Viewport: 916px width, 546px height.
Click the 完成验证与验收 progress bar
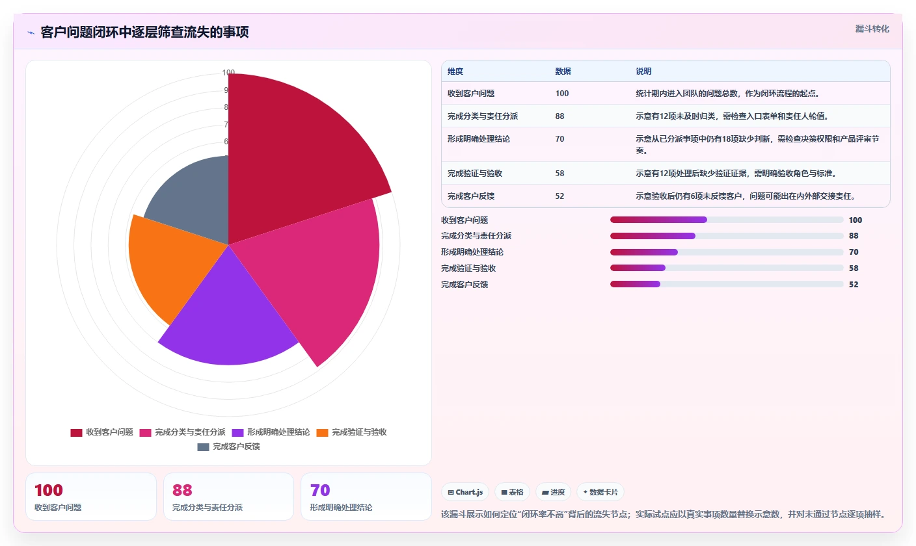[727, 268]
